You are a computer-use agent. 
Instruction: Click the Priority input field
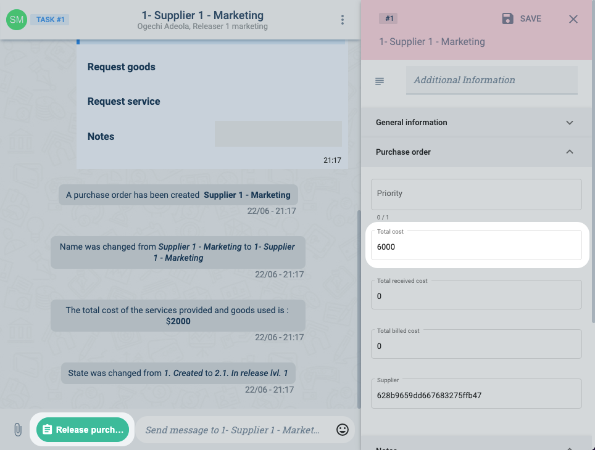tap(476, 194)
